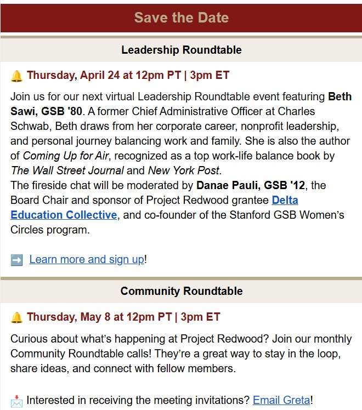Image resolution: width=362 pixels, height=410 pixels.
Task: Click the italic text The Wall Street Journal
Action: tap(66, 170)
